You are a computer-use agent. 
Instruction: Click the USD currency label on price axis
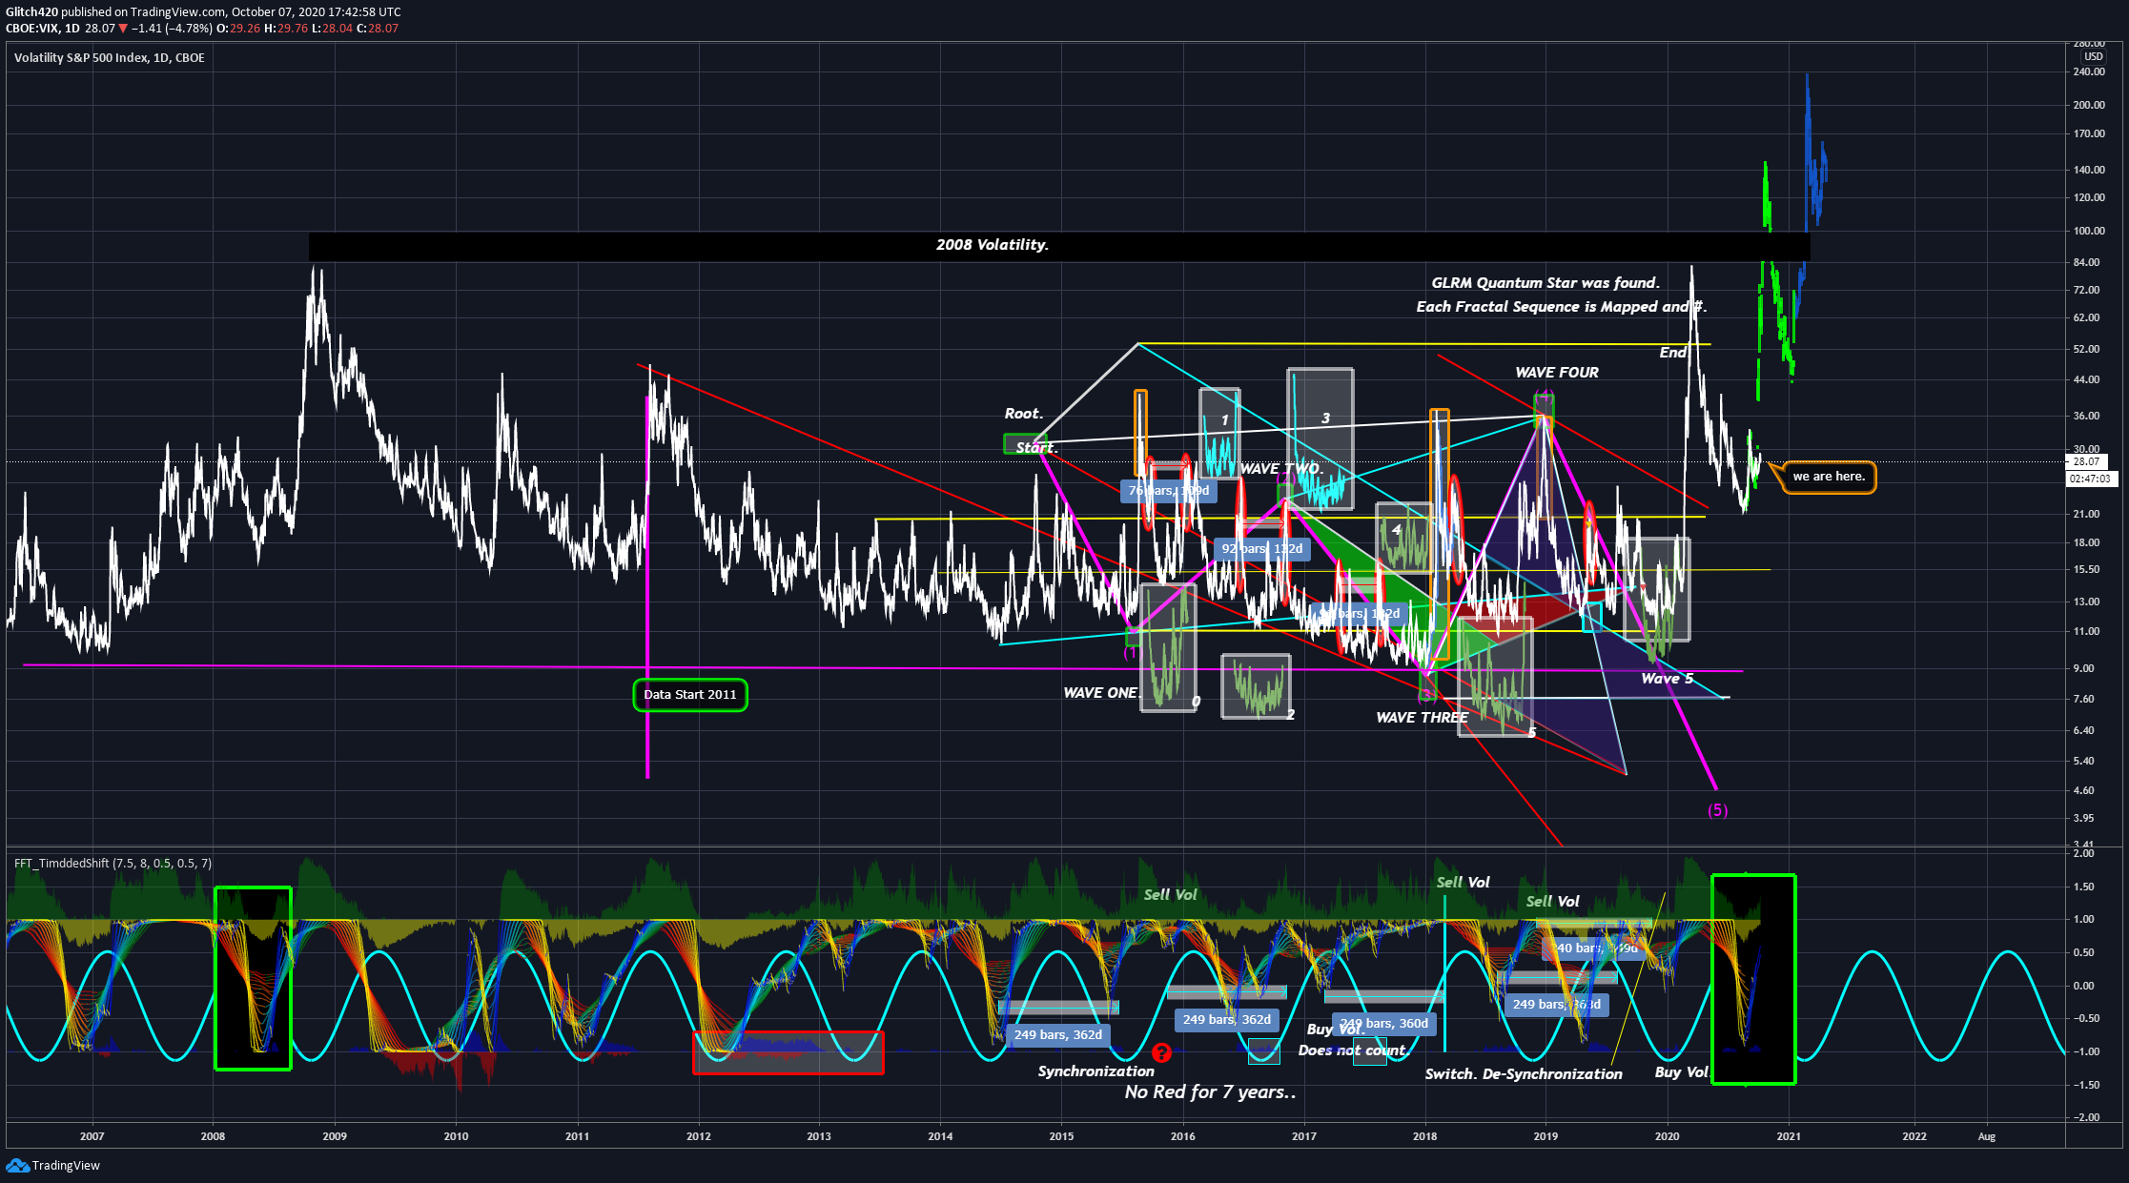(2093, 56)
